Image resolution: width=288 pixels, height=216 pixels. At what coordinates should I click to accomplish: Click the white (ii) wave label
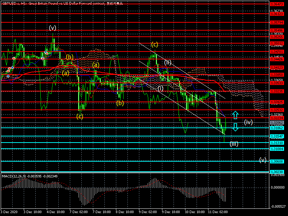(168, 62)
